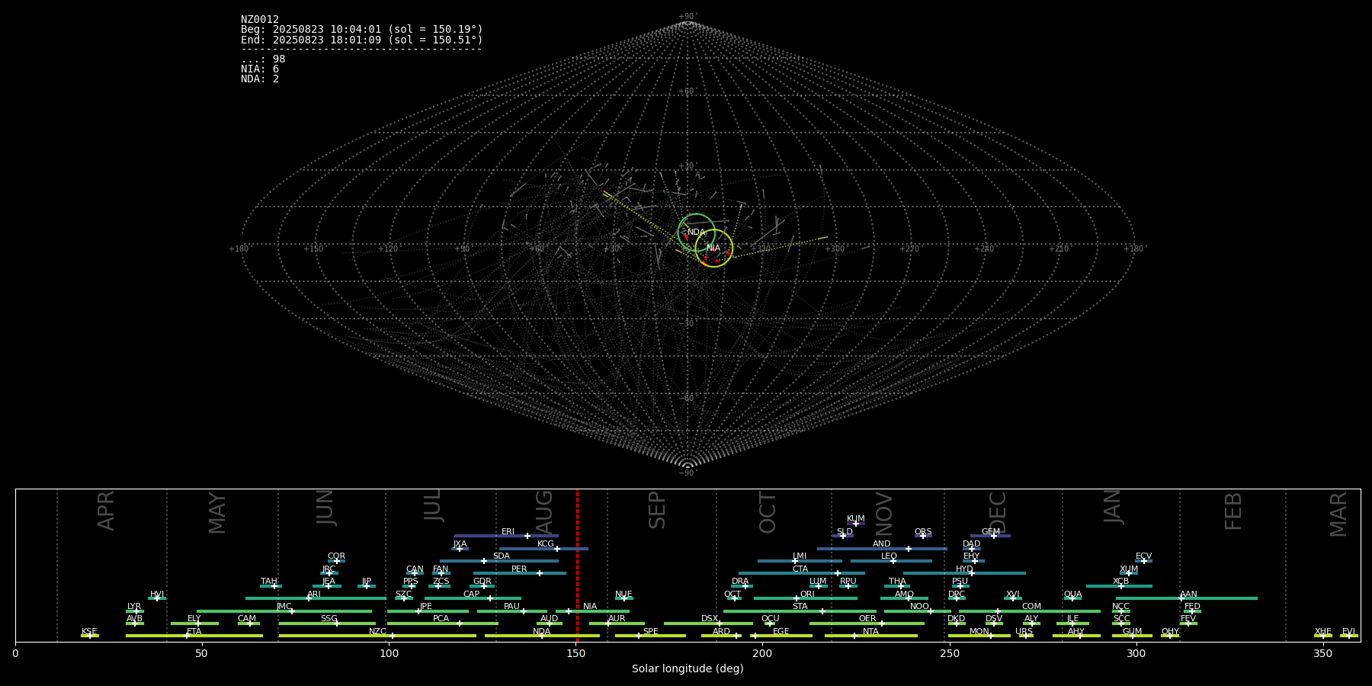
Task: Click the SEP month label
Action: click(x=657, y=510)
